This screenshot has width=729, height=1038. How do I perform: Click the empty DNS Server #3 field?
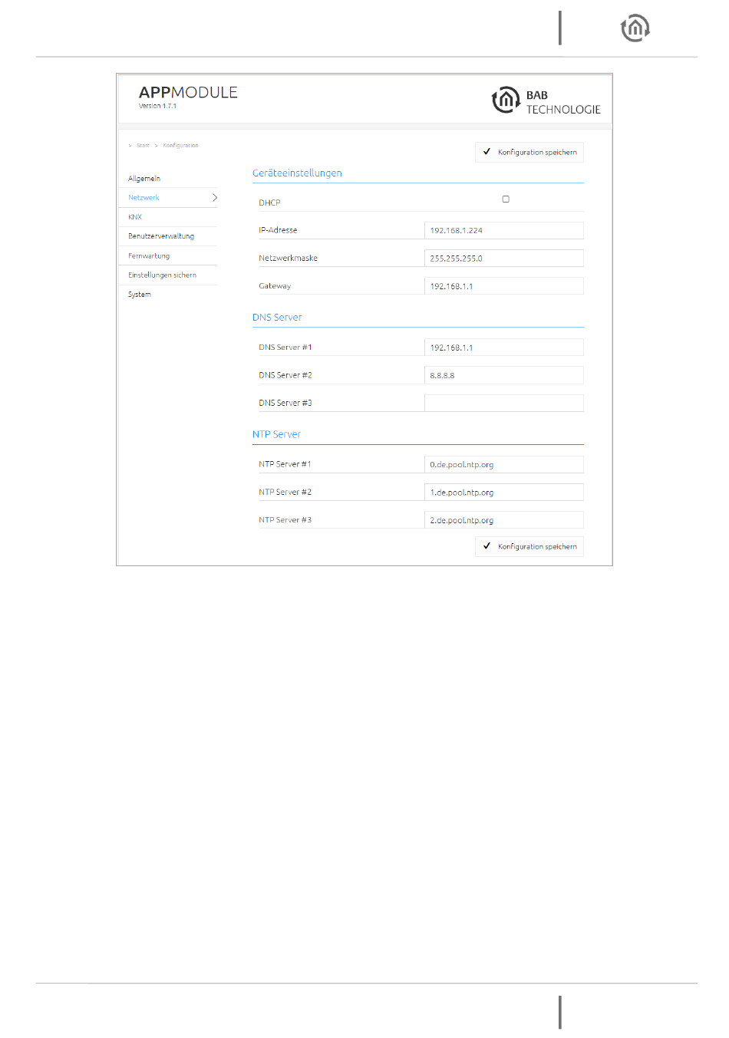503,404
